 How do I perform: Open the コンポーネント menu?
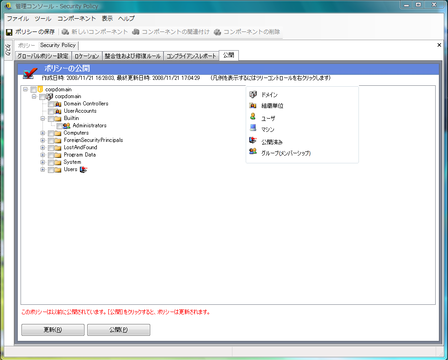[77, 19]
